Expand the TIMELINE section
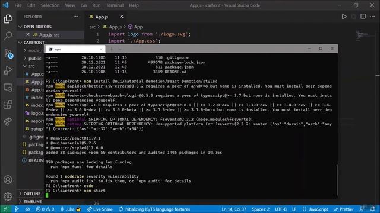This screenshot has height=213, width=380. point(30,201)
